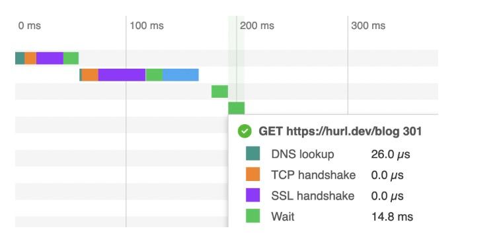Select the green wait segment in first row

click(x=71, y=58)
